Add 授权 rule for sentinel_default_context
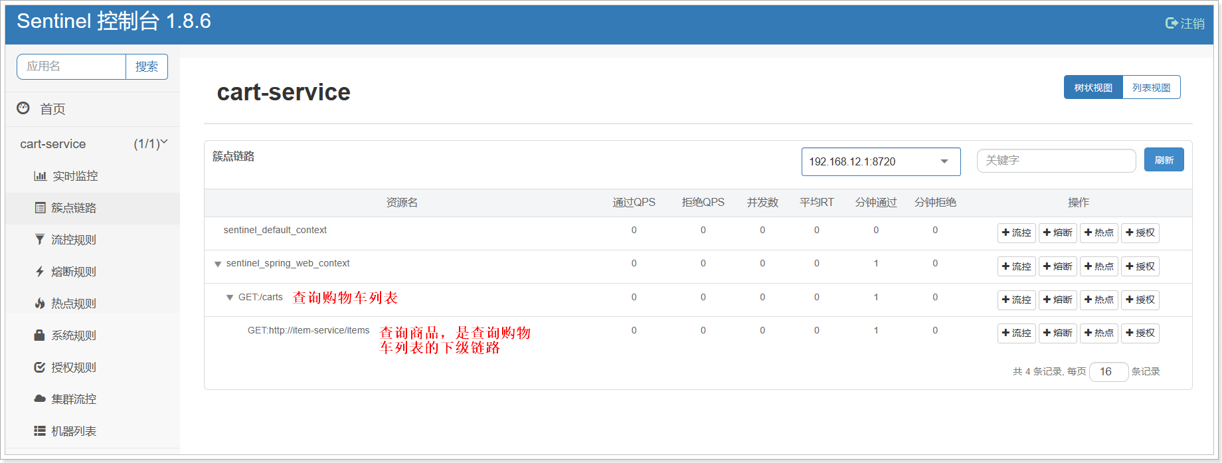The image size is (1222, 463). (1140, 233)
